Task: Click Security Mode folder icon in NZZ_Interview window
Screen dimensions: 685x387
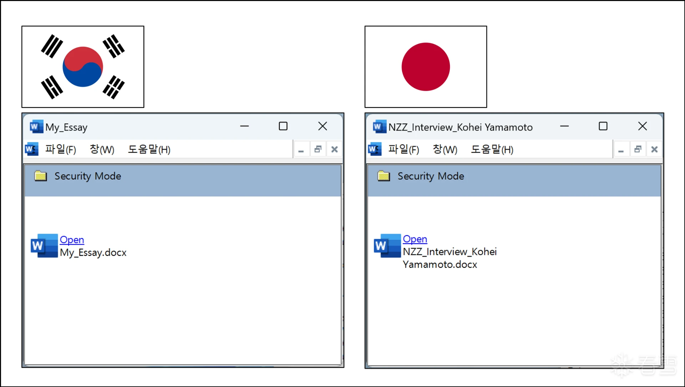Action: [x=384, y=176]
